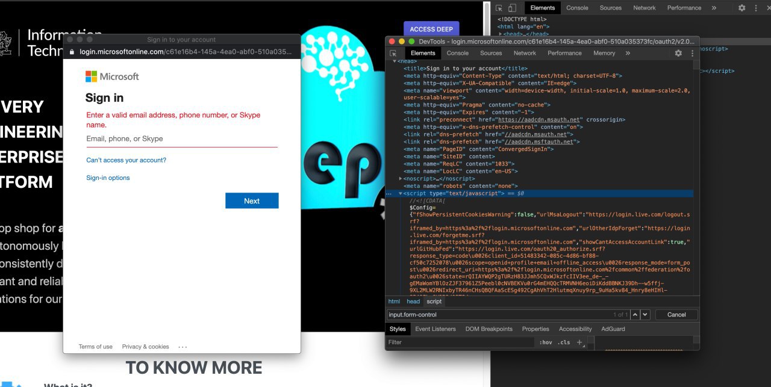The width and height of the screenshot is (771, 387).
Task: Open Console tab in background DevTools
Action: 577,8
